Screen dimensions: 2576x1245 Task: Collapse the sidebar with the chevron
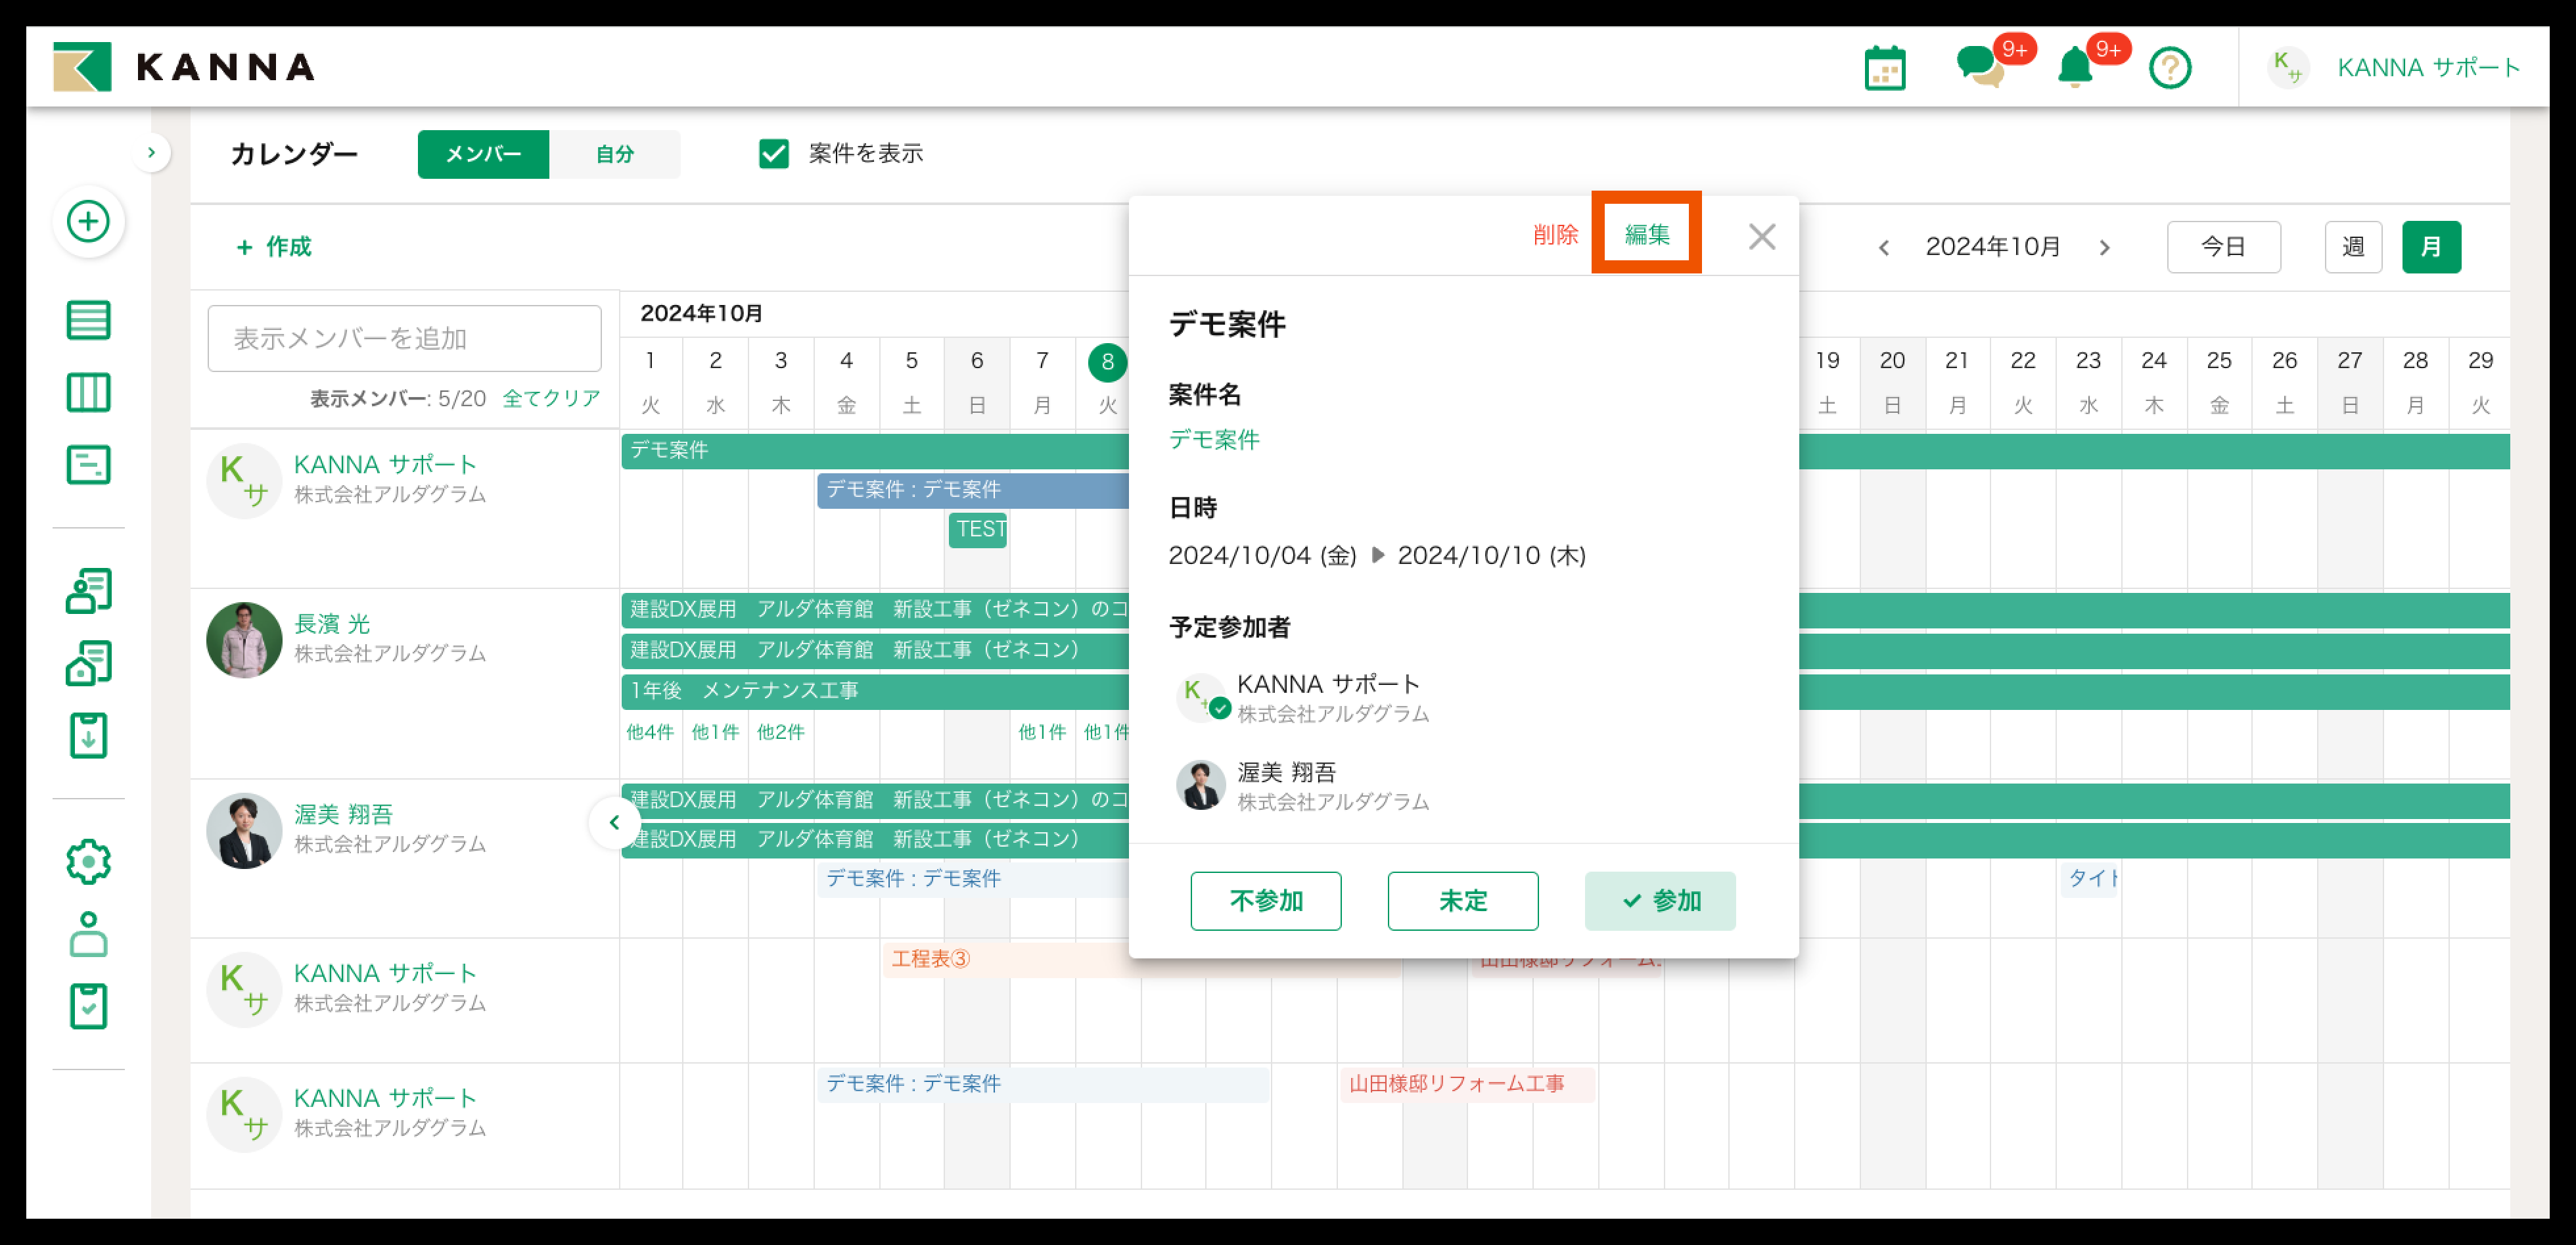point(152,152)
